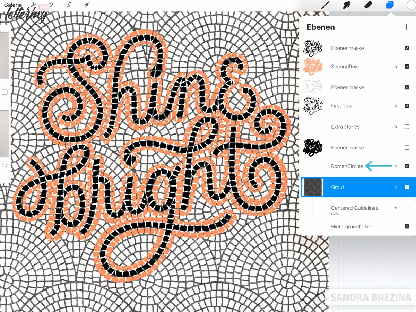Hide the First Row layer
This screenshot has height=312, width=416.
[407, 106]
